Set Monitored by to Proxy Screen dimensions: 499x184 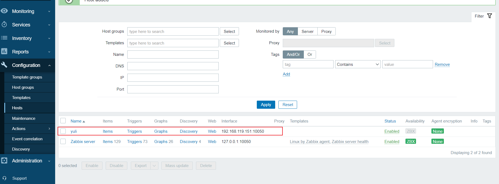(x=327, y=31)
